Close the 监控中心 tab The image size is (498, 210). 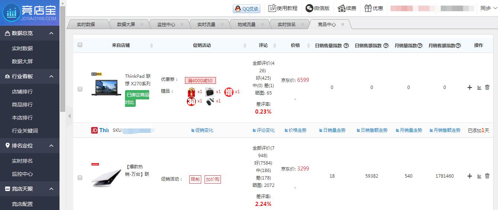182,24
